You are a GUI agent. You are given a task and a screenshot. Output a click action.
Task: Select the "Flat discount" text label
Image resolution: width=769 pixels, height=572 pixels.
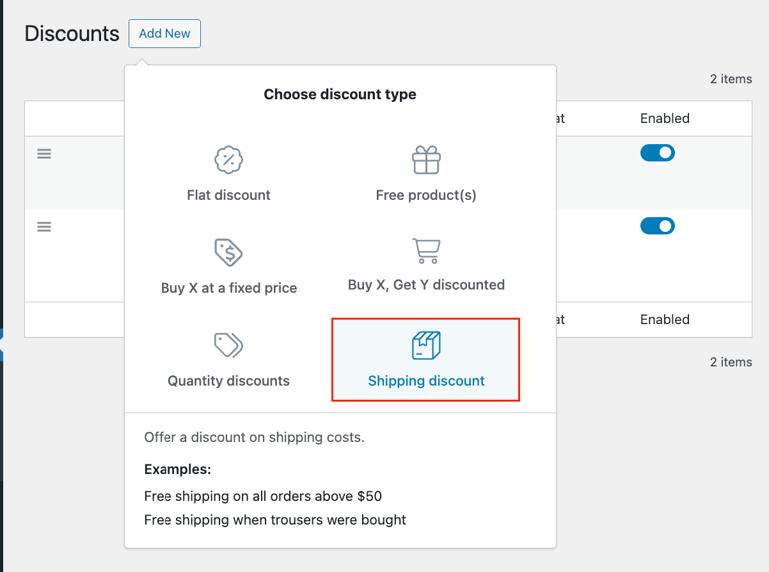tap(228, 195)
